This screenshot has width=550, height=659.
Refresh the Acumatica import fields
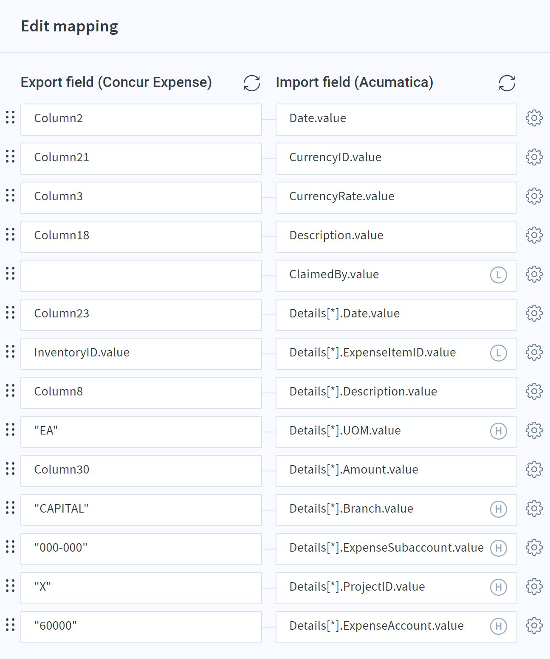click(x=507, y=83)
